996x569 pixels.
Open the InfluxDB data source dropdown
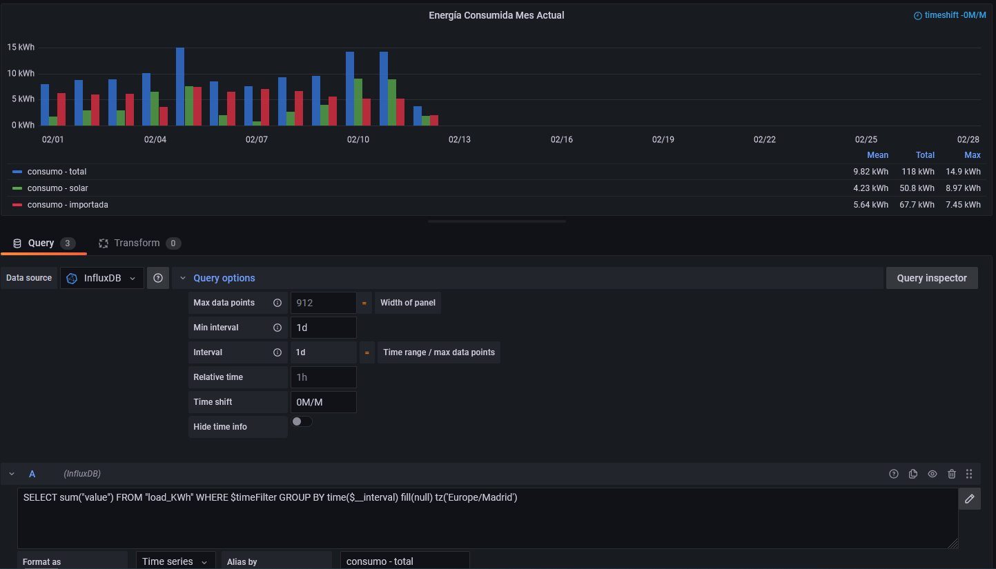point(102,278)
